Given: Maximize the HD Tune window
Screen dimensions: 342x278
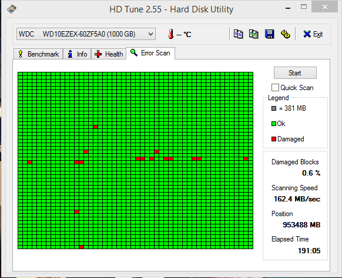Looking at the screenshot, I should (304, 7).
